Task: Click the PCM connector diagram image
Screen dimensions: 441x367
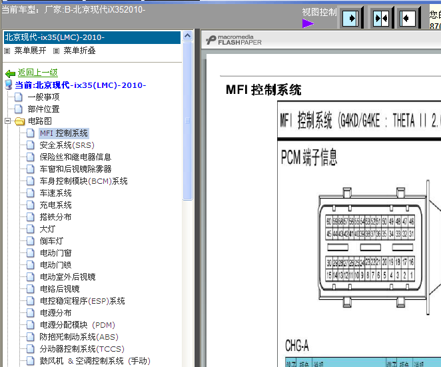Action: tap(374, 248)
